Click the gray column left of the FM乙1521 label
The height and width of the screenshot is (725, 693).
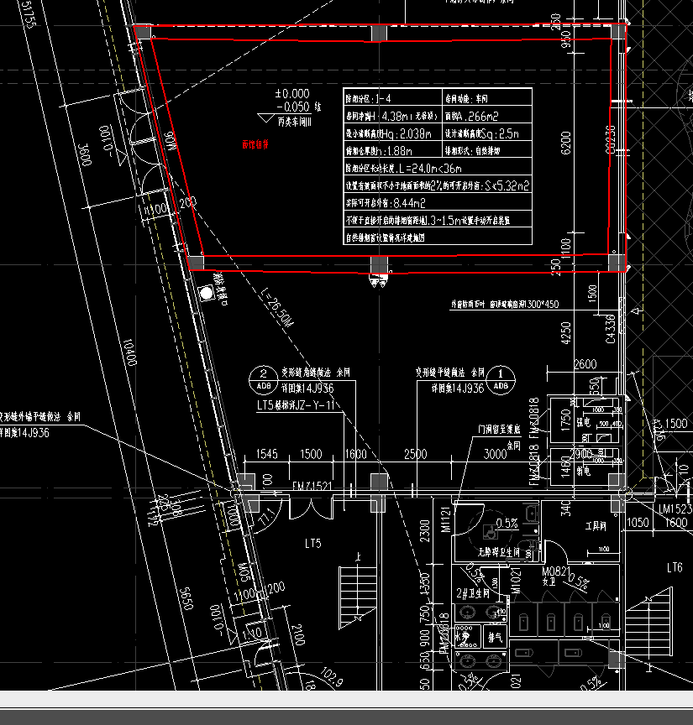click(244, 483)
